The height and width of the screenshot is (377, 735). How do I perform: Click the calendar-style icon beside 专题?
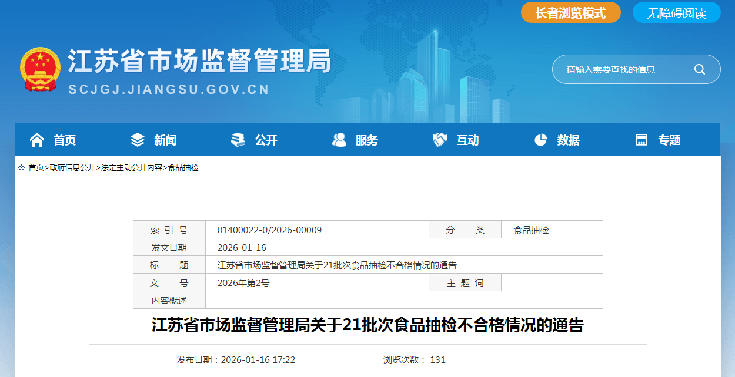tap(642, 140)
